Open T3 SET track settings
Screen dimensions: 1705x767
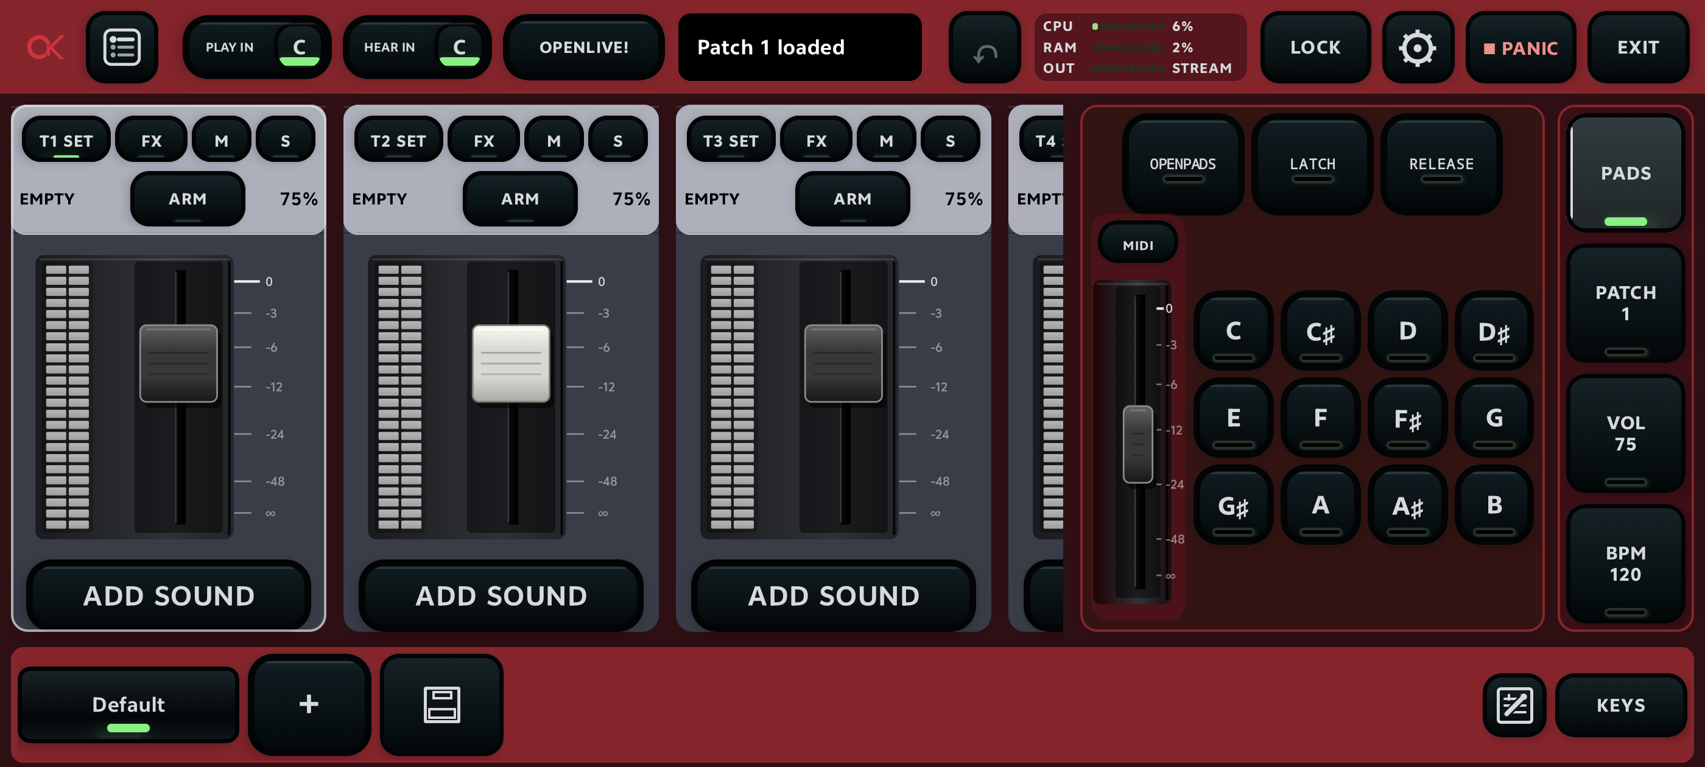[731, 140]
